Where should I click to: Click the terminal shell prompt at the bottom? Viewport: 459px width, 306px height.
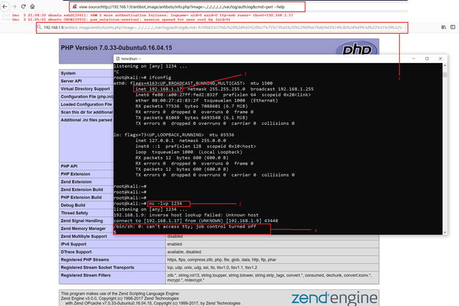pyautogui.click(x=117, y=233)
